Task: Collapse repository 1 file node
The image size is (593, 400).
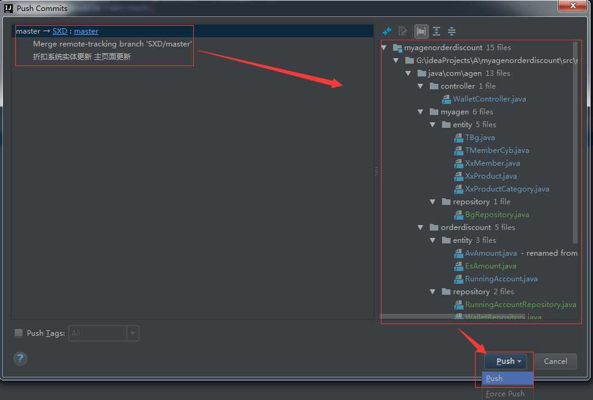Action: pos(433,202)
